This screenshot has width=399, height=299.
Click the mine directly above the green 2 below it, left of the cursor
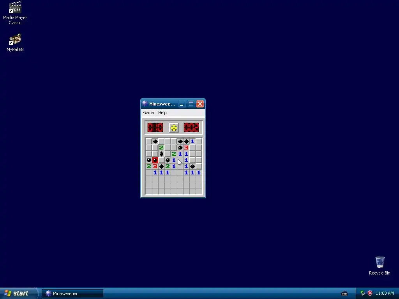click(168, 160)
